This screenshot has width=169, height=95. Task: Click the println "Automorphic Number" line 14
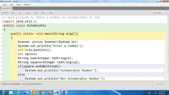[62, 70]
